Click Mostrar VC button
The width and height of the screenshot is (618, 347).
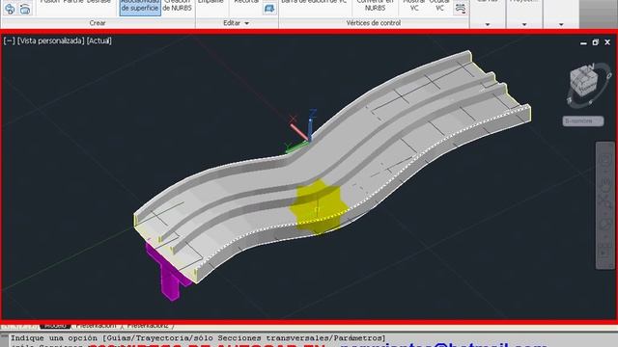pos(414,7)
